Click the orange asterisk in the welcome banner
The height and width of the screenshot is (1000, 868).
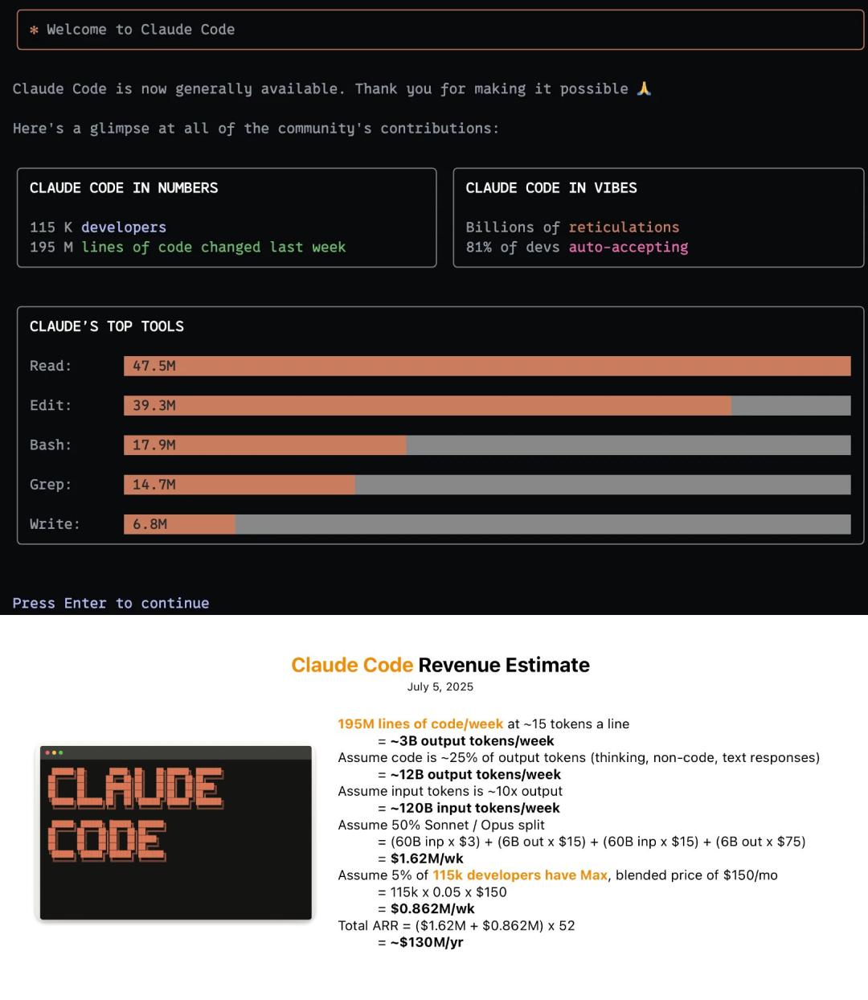coord(34,30)
